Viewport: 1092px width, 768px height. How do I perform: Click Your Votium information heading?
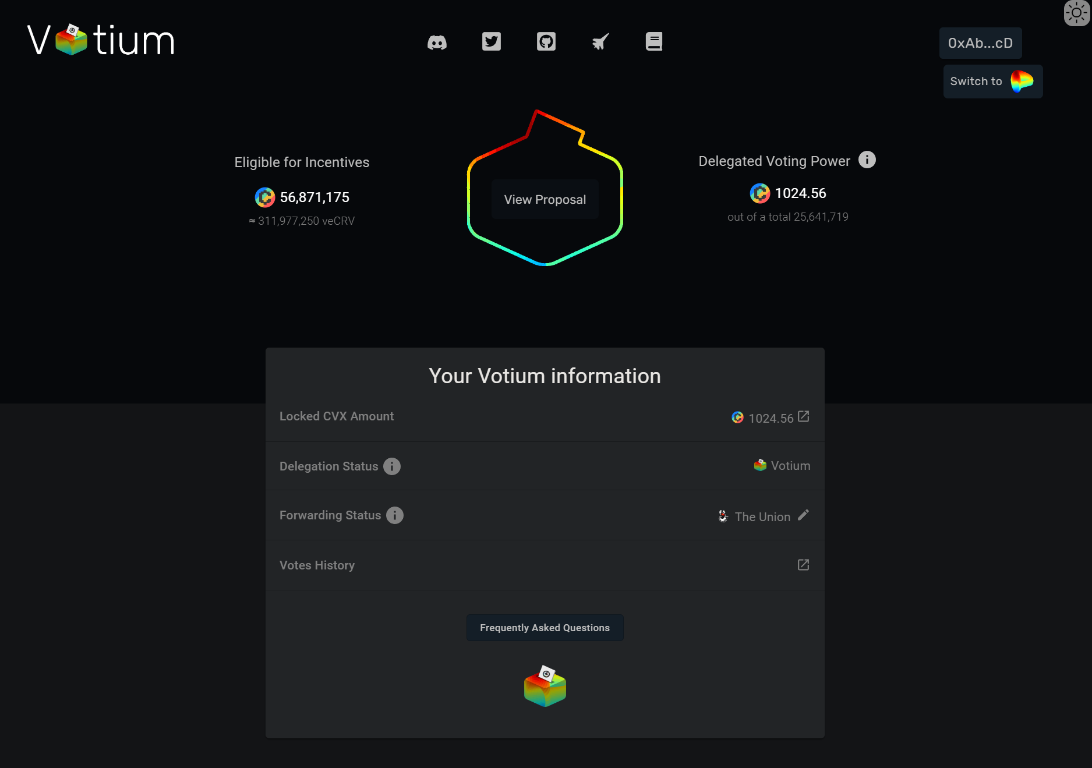coord(545,376)
